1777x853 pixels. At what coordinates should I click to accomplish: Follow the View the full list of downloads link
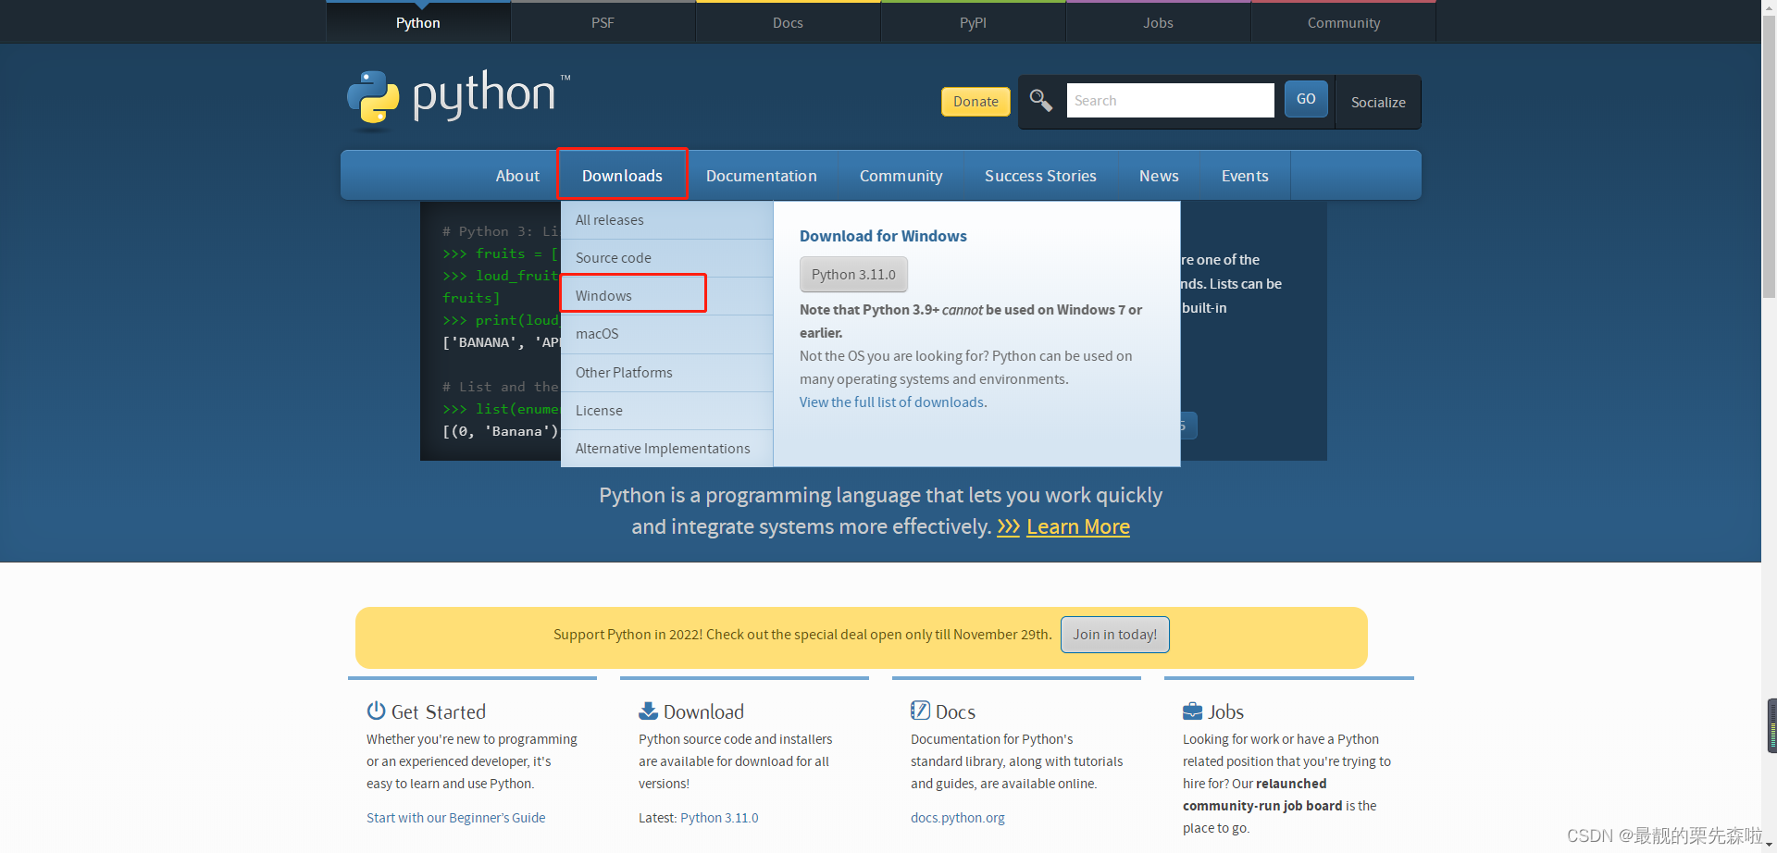(x=892, y=402)
